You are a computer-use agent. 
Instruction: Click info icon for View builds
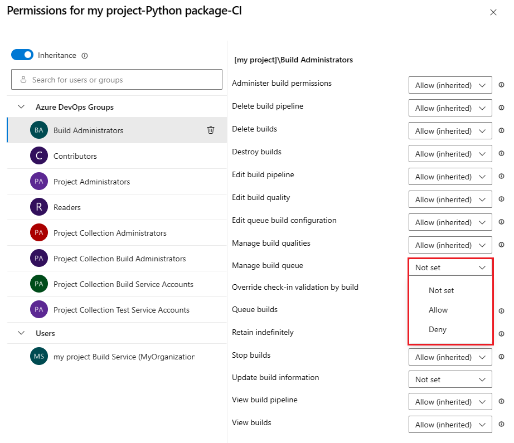click(x=501, y=424)
